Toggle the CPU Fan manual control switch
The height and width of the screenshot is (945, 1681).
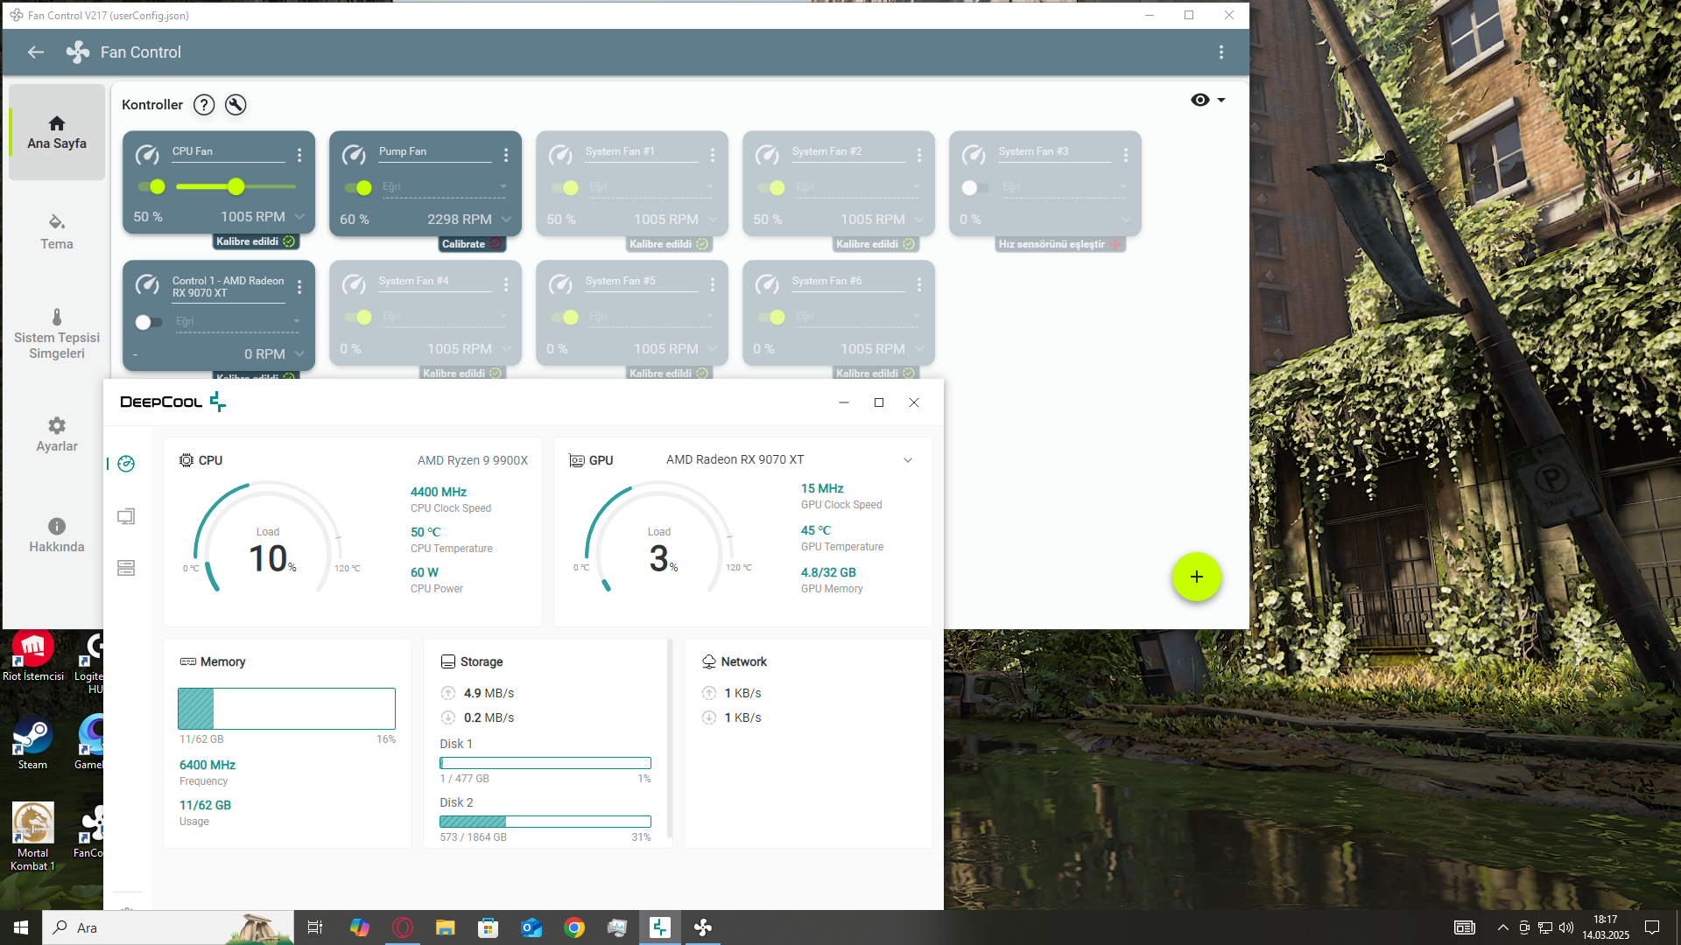coord(151,186)
